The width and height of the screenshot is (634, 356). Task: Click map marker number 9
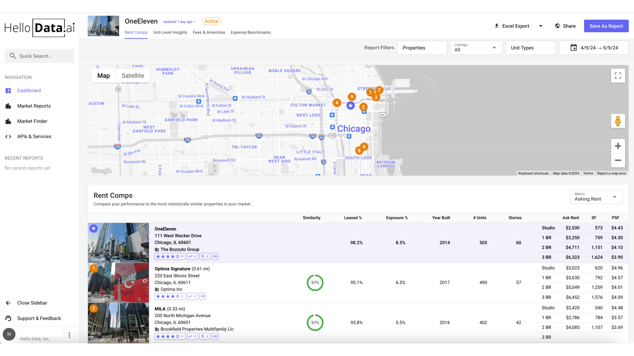coord(352,97)
